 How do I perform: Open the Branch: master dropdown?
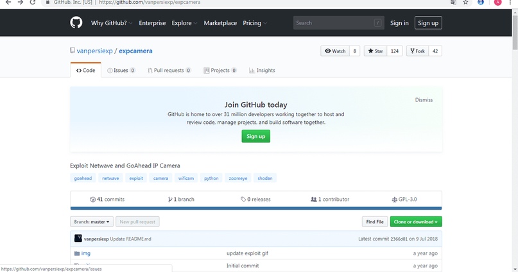point(92,221)
